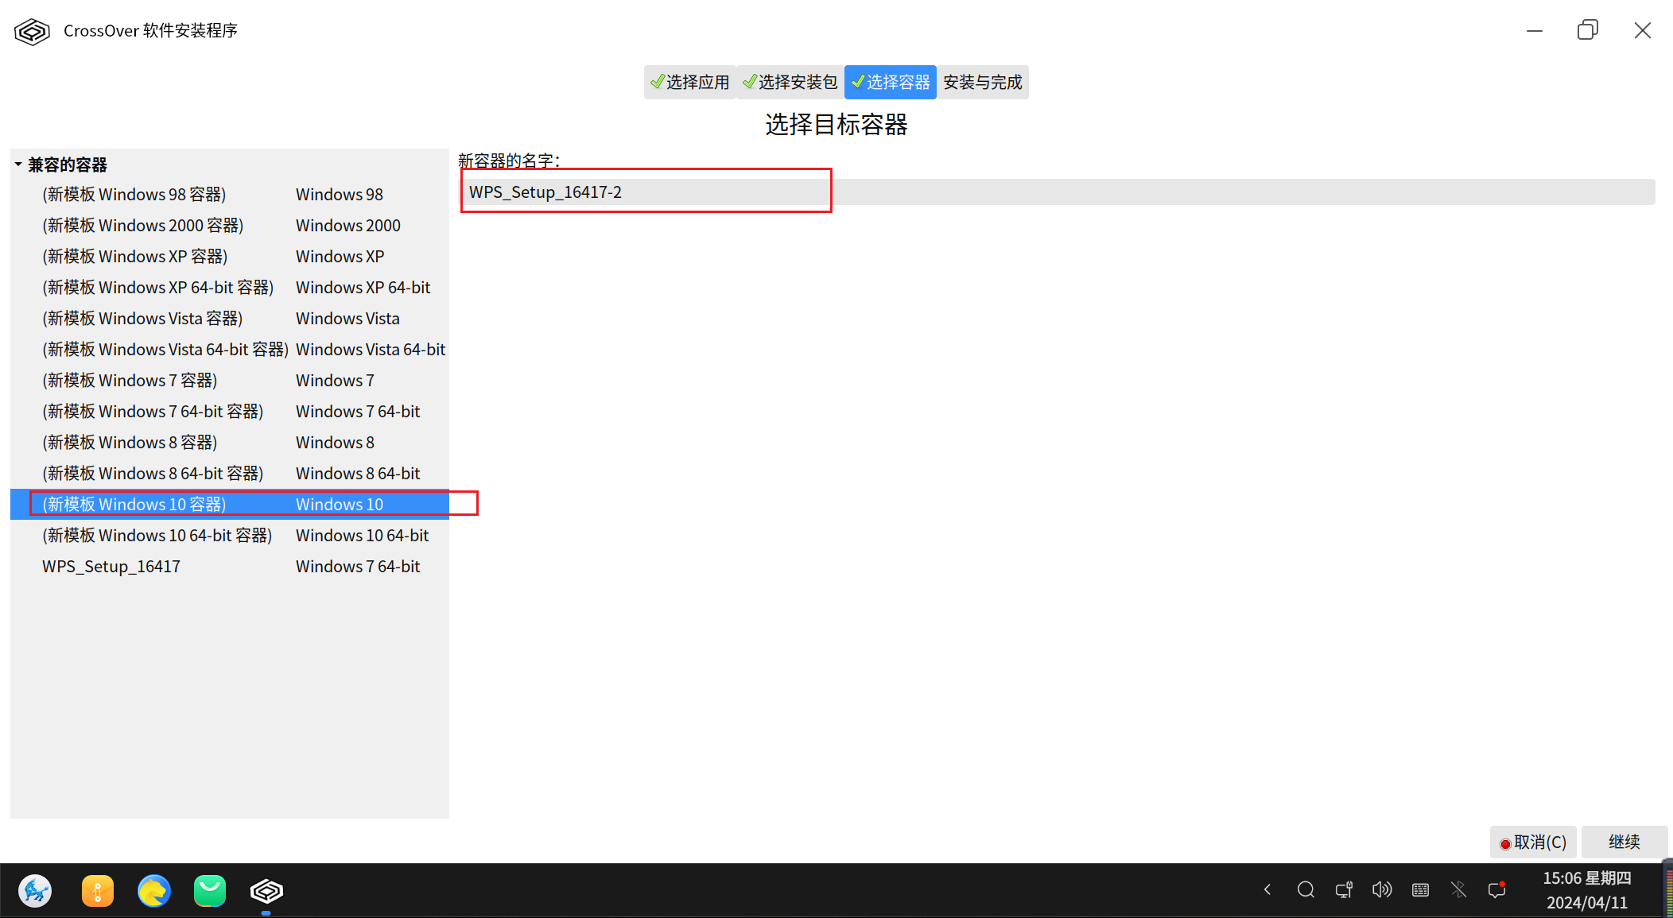This screenshot has height=918, width=1673.
Task: Open the orange taskbar app icon
Action: pos(98,891)
